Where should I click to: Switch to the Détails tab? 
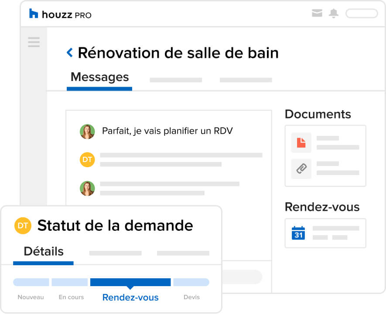tap(44, 254)
